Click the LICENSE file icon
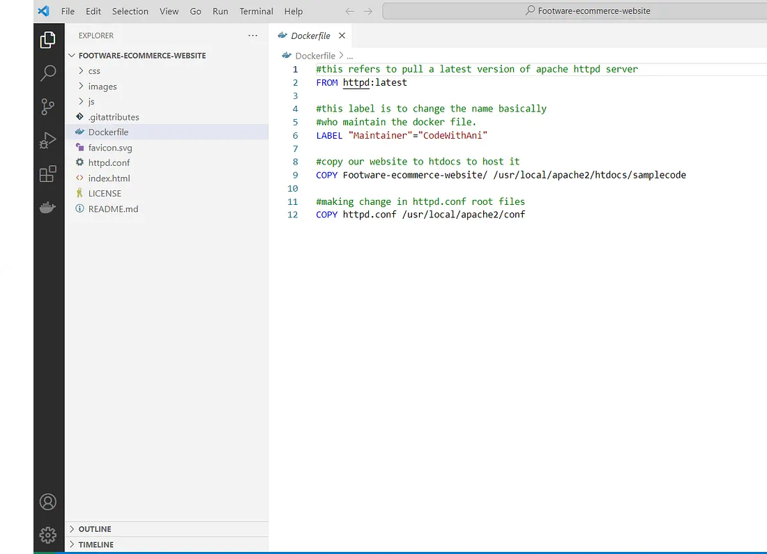 (x=79, y=193)
